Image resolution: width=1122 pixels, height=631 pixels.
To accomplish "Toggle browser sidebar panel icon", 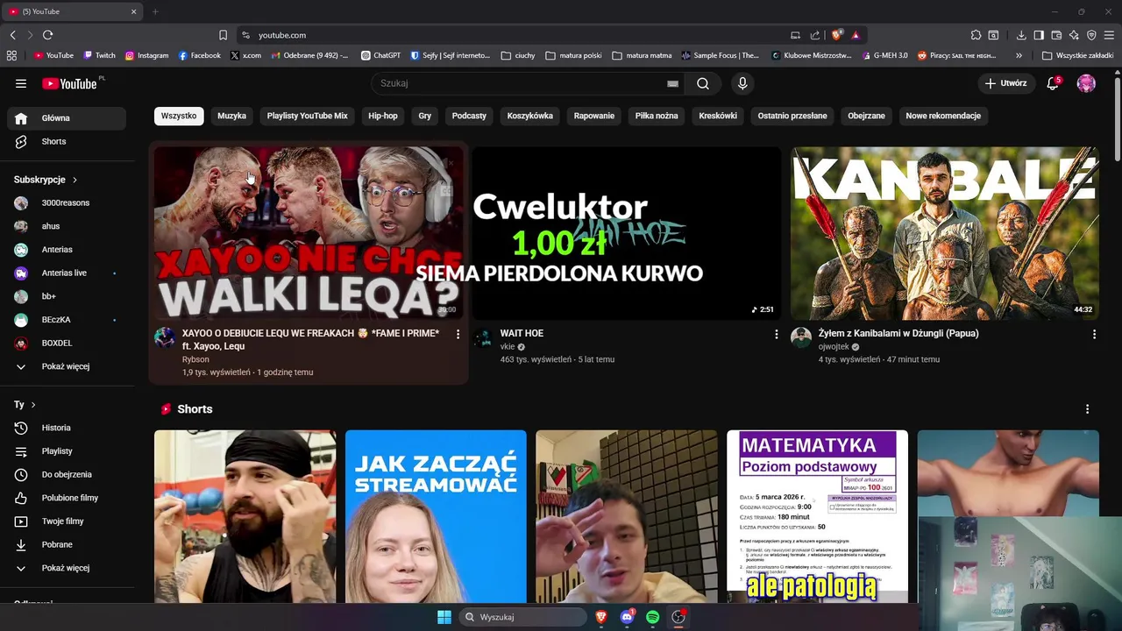I will click(x=1039, y=35).
